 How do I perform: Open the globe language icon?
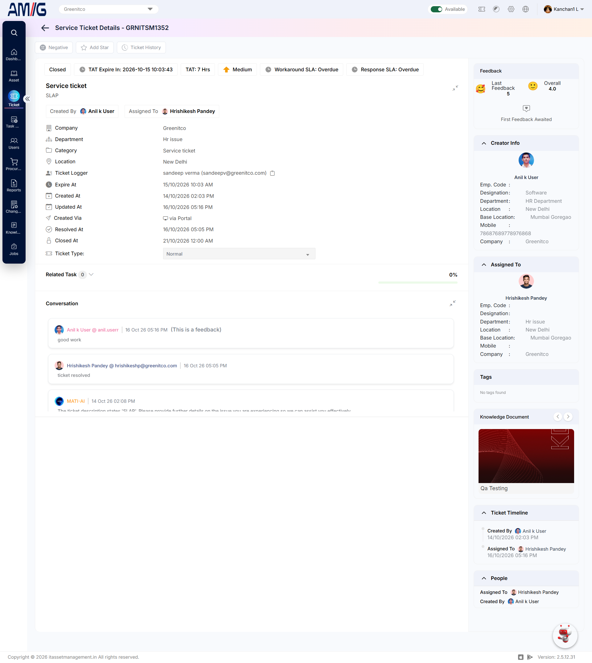click(526, 9)
